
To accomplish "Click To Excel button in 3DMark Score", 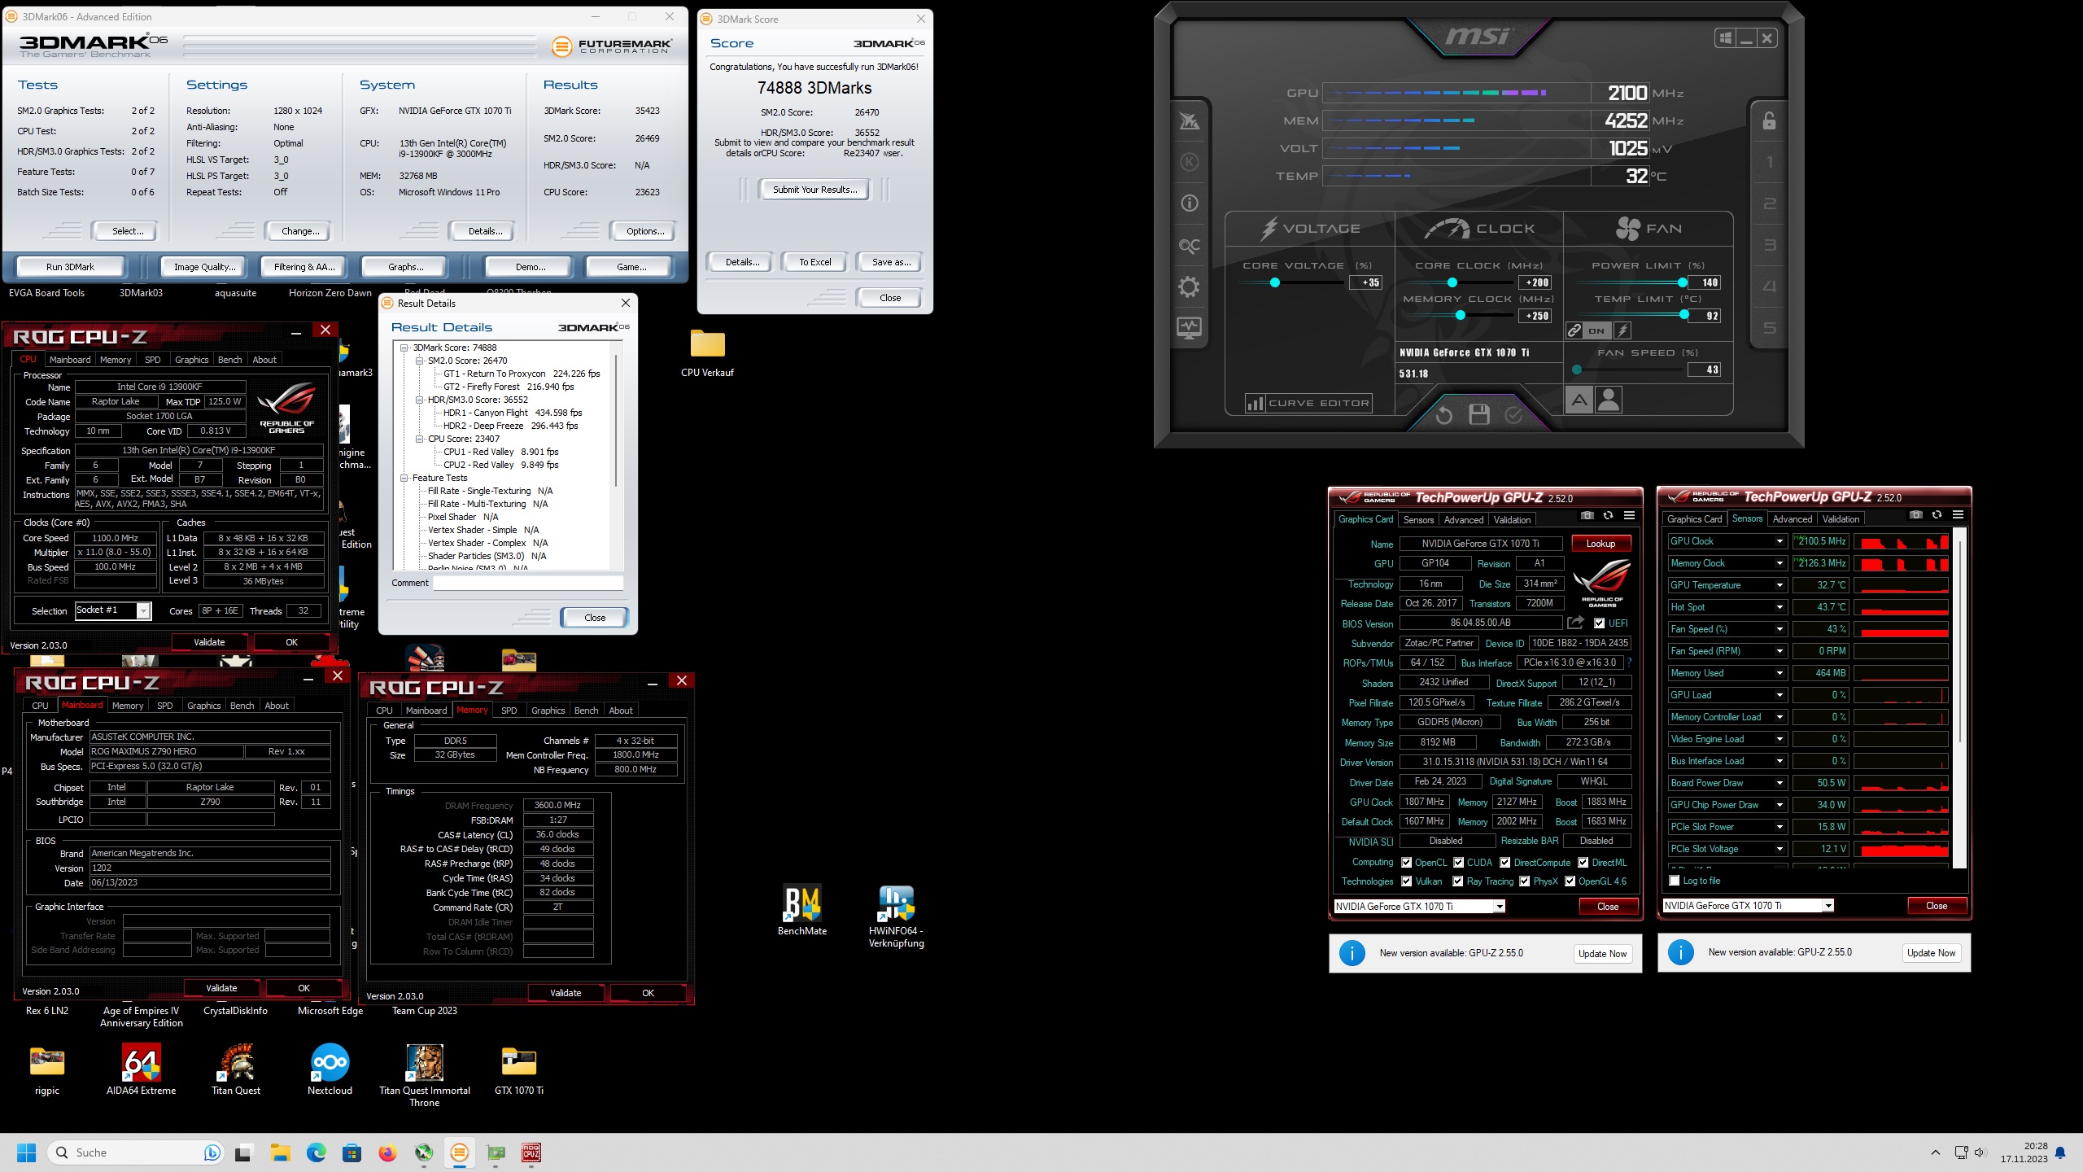I will 814,262.
